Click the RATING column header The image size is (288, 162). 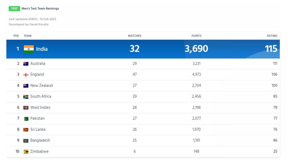pos(272,36)
